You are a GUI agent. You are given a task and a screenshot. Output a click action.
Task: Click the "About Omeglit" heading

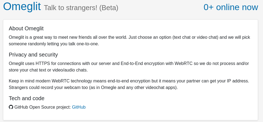coord(26,28)
